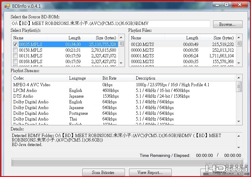Sort playlist files by Length column header

pyautogui.click(x=182, y=38)
